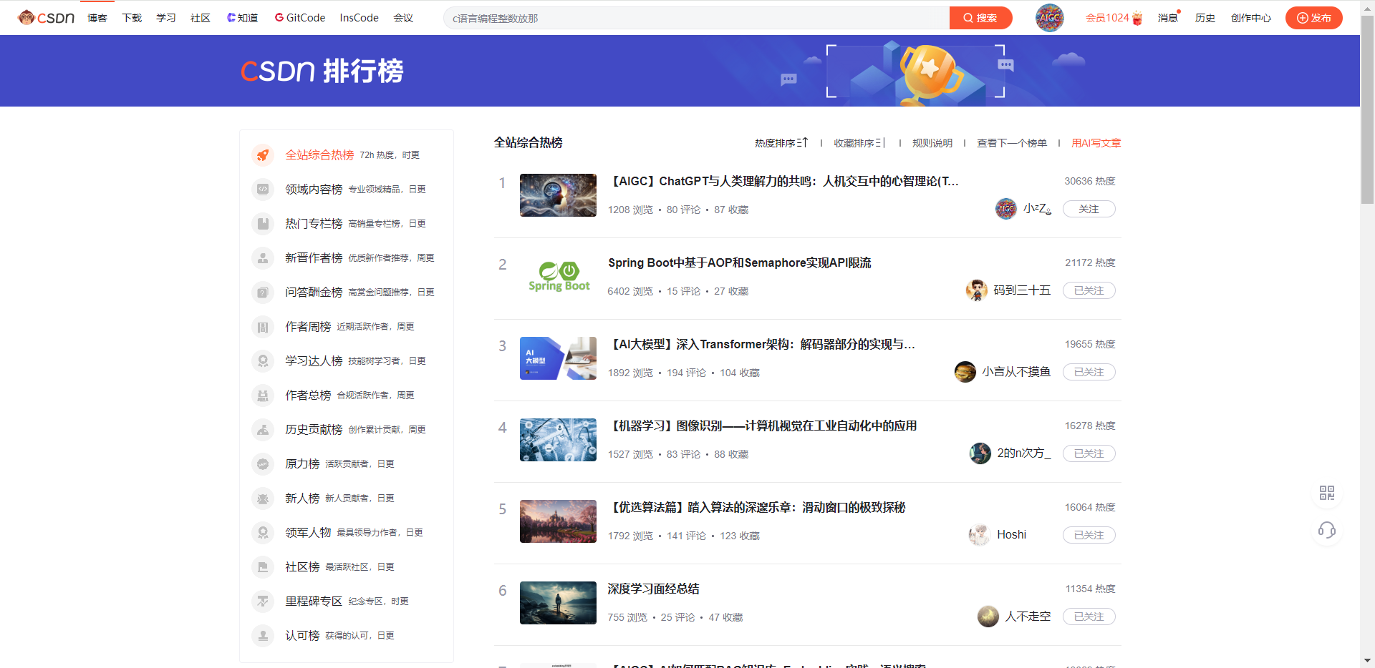Click into the search input field
The image size is (1375, 668).
[x=695, y=18]
